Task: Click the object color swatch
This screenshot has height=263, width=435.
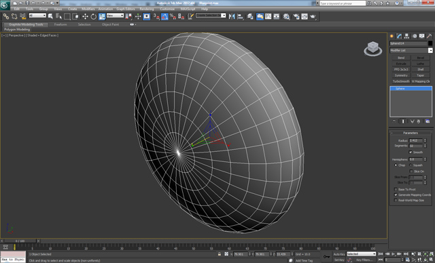Action: coord(430,43)
